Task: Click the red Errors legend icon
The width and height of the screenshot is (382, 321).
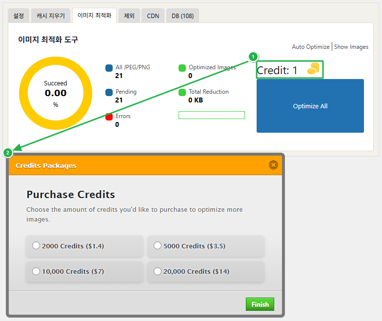Action: (109, 117)
